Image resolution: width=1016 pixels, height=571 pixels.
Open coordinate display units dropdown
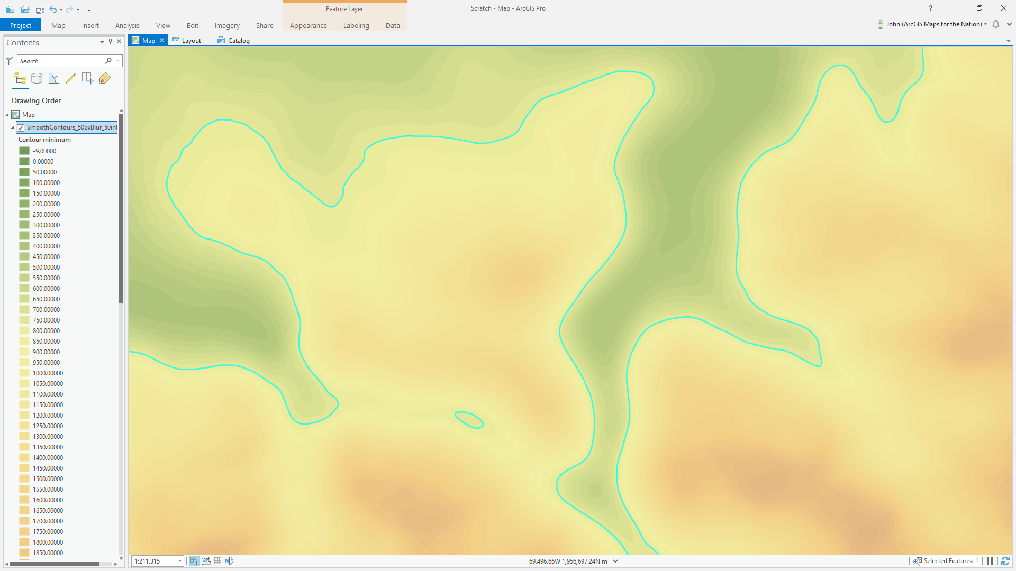point(615,561)
